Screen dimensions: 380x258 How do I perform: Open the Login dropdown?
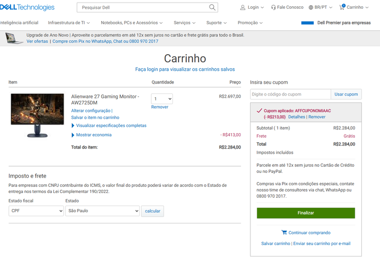pyautogui.click(x=252, y=8)
